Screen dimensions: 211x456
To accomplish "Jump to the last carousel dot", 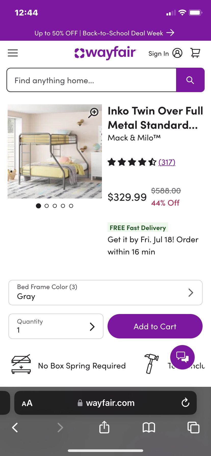I will click(x=71, y=206).
